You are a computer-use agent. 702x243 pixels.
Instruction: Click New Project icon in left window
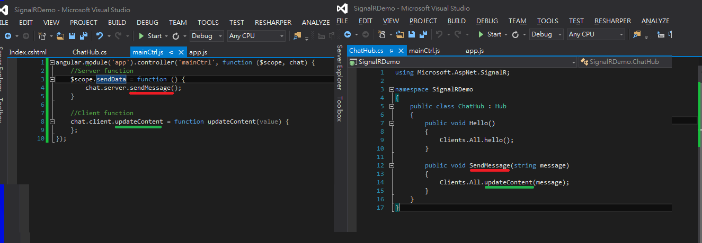(41, 36)
